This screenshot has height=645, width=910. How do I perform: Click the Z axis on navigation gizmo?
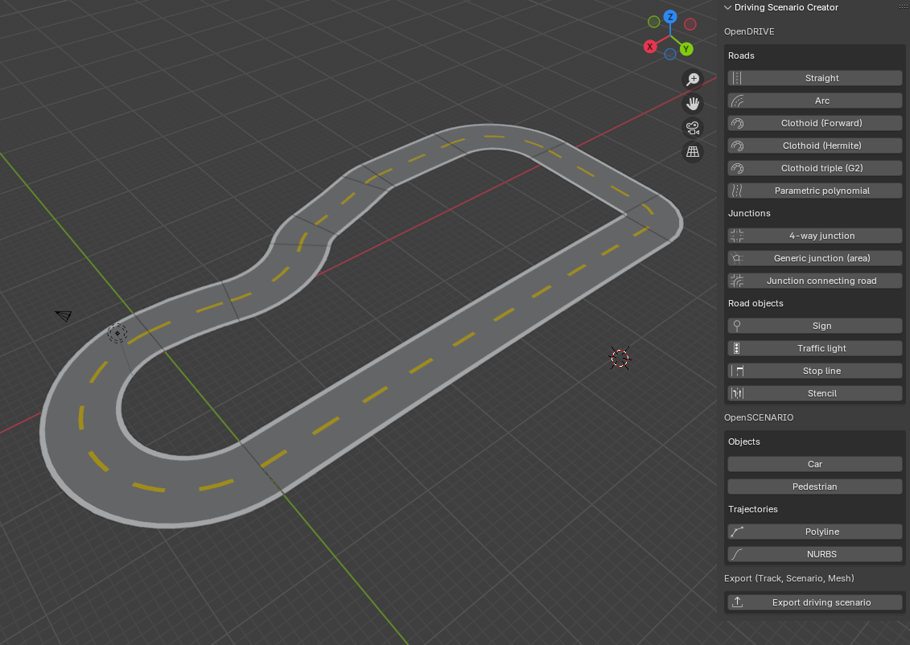click(x=670, y=17)
